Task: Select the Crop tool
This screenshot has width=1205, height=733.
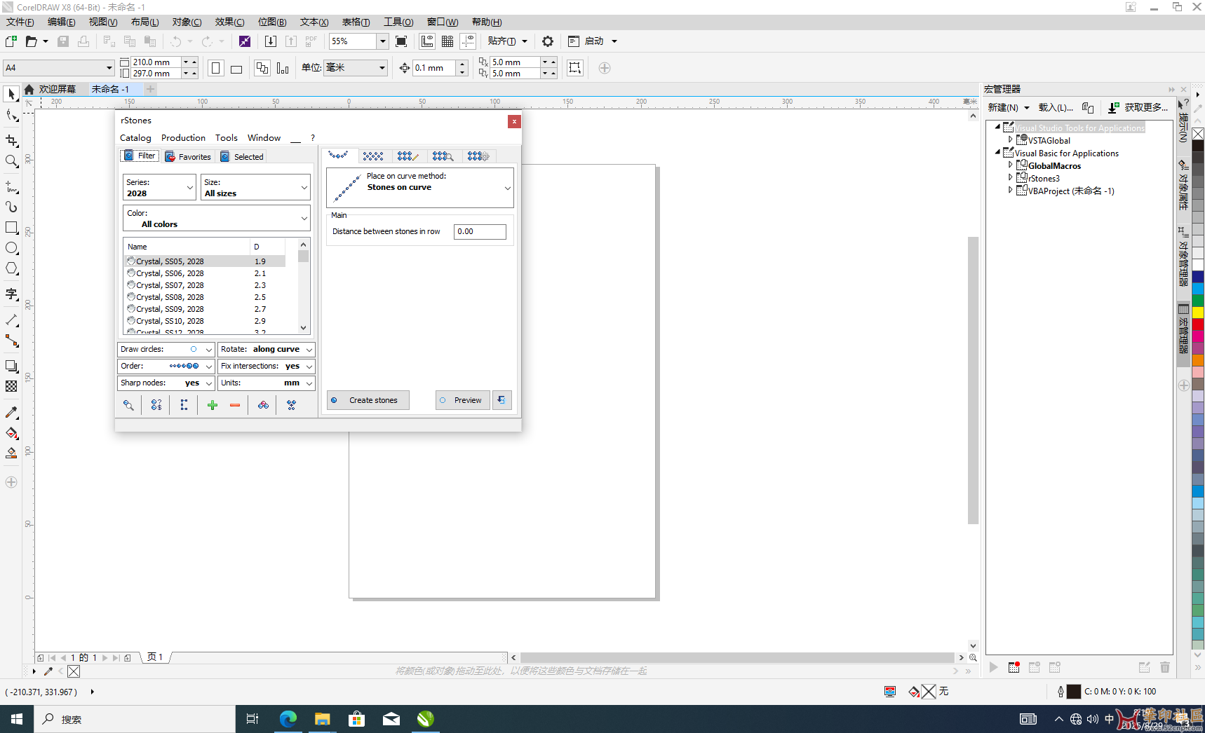Action: [x=11, y=141]
